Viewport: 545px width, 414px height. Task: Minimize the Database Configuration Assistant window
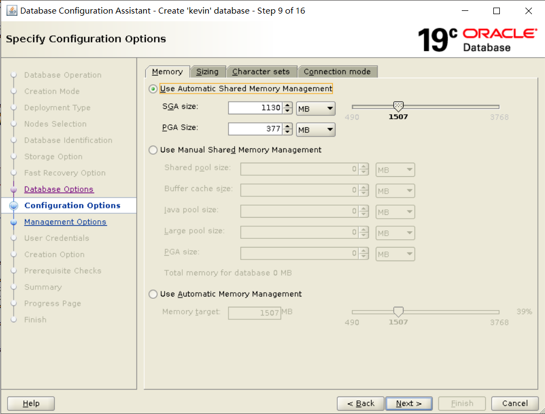(x=465, y=11)
